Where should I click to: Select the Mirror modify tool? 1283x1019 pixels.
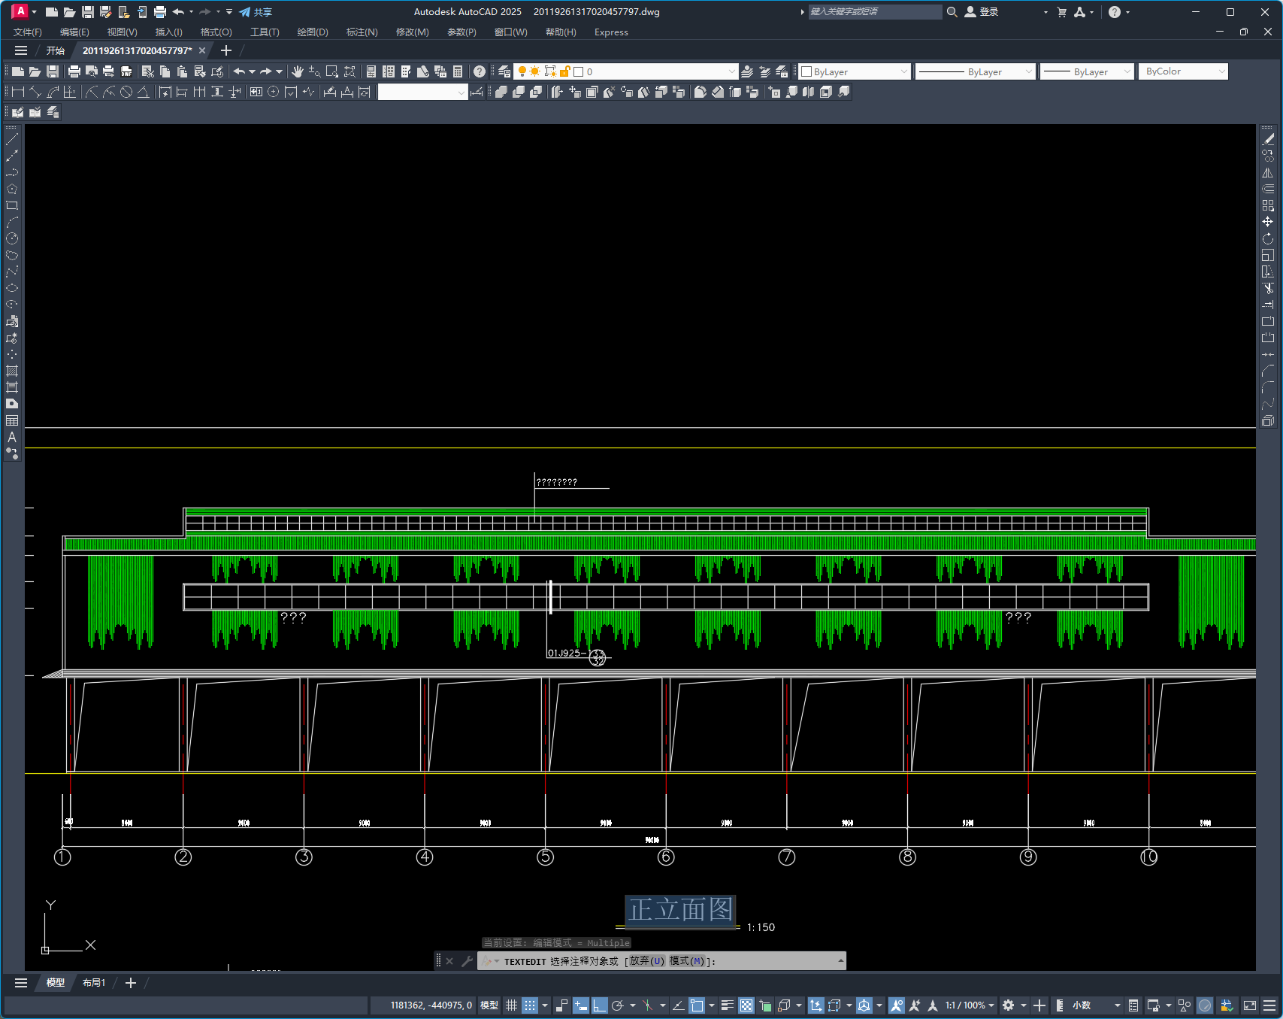point(1268,172)
